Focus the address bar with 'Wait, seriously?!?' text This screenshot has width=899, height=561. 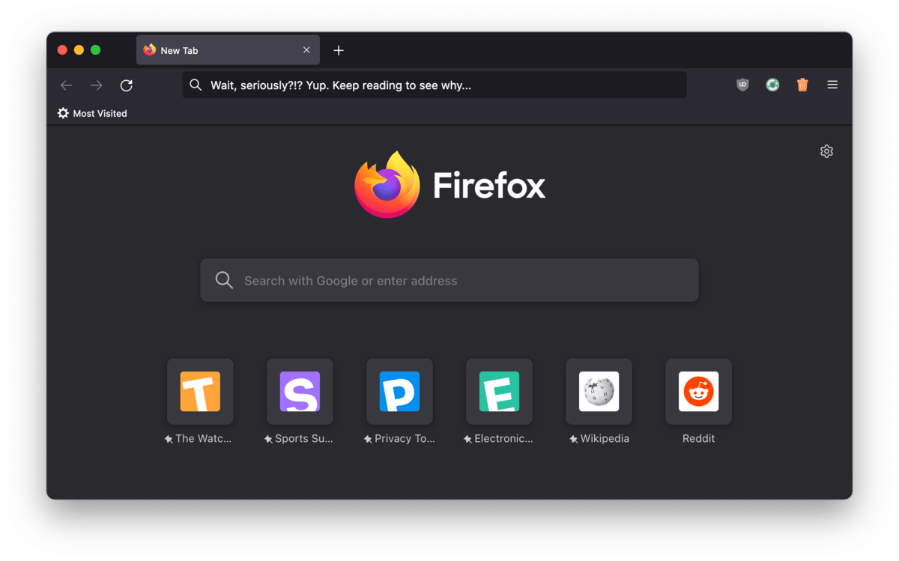(435, 85)
